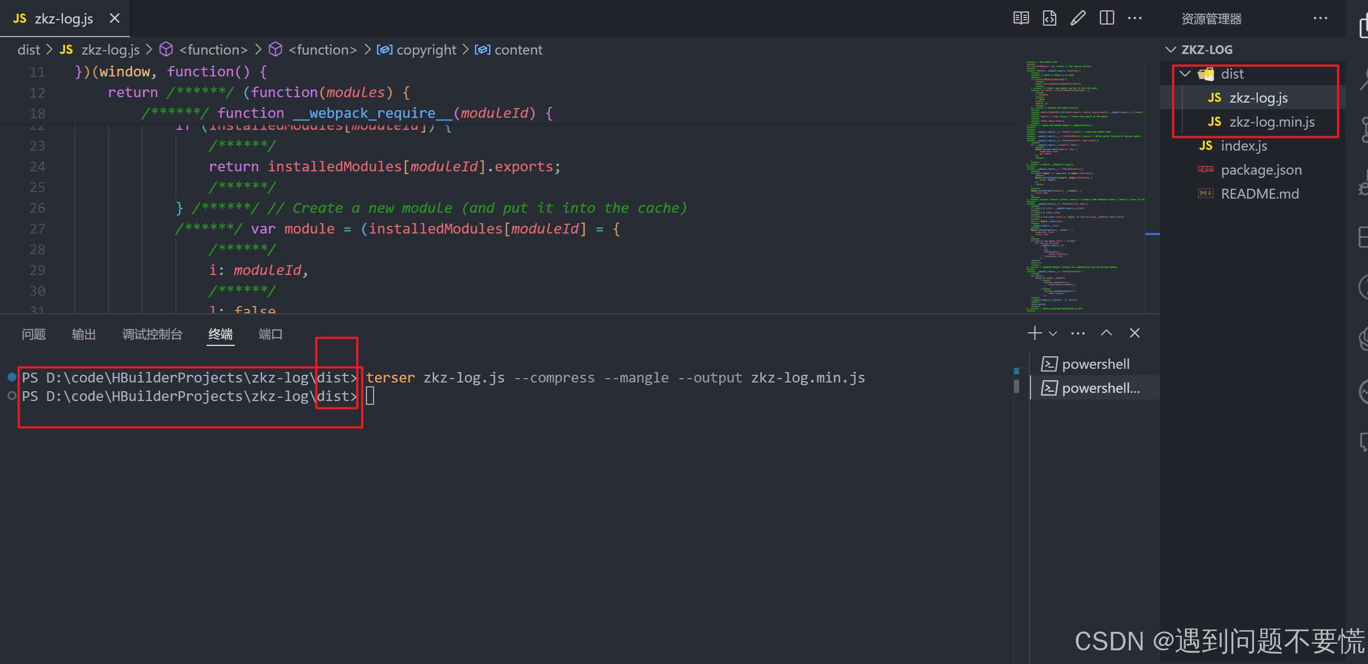Image resolution: width=1368 pixels, height=664 pixels.
Task: Click the code file icon in editor toolbar
Action: 1049,18
